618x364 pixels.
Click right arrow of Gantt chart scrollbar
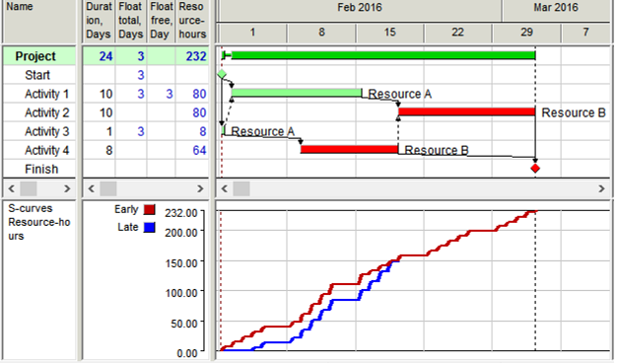click(601, 188)
